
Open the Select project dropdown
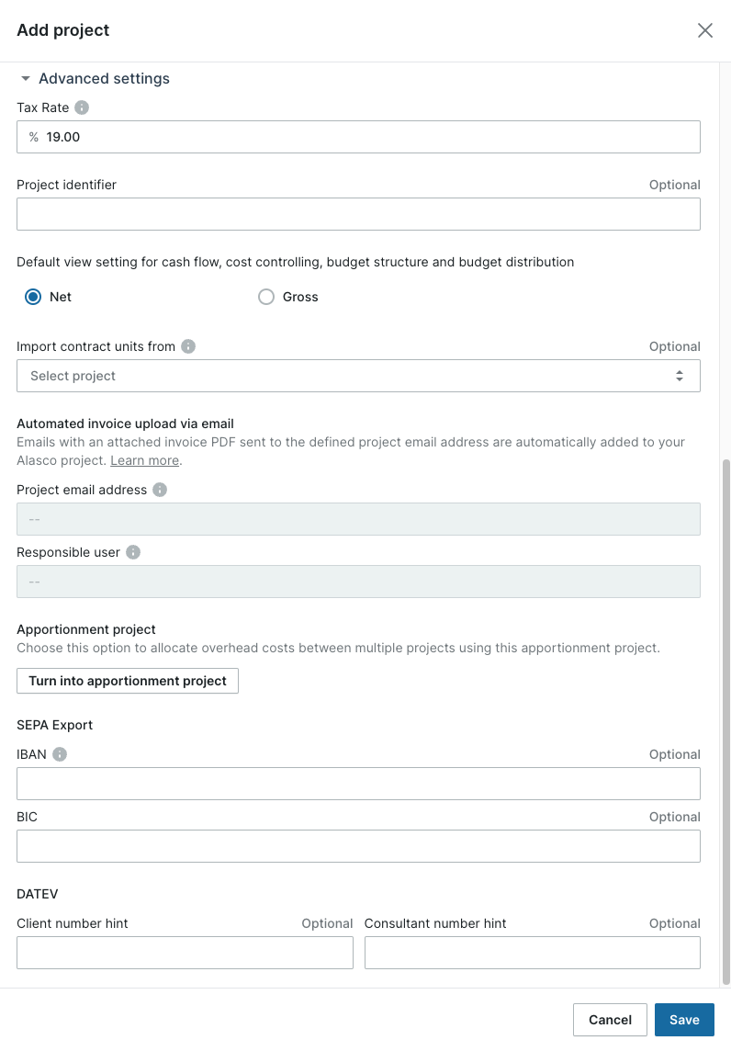[358, 376]
